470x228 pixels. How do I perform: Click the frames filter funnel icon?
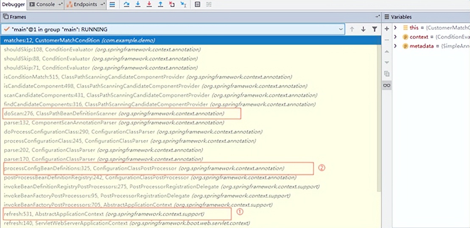pyautogui.click(x=375, y=29)
